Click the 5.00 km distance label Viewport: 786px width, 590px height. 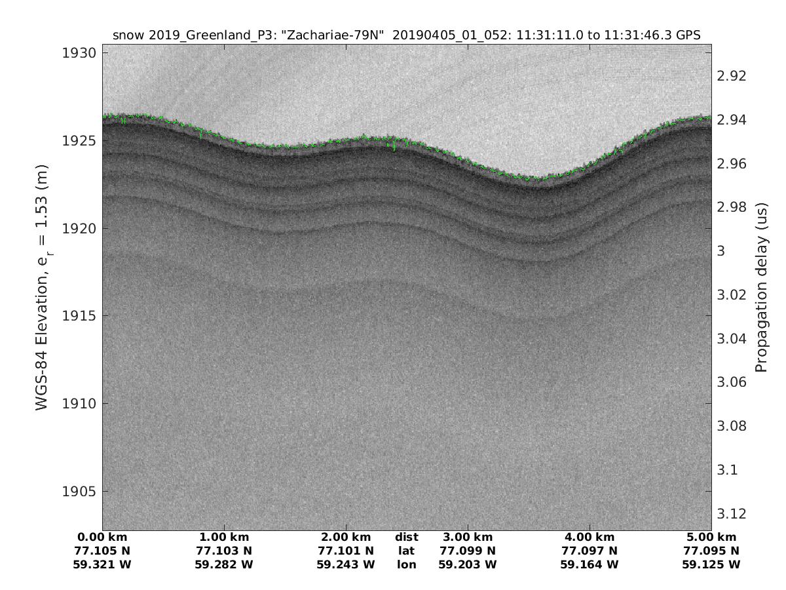pos(711,538)
